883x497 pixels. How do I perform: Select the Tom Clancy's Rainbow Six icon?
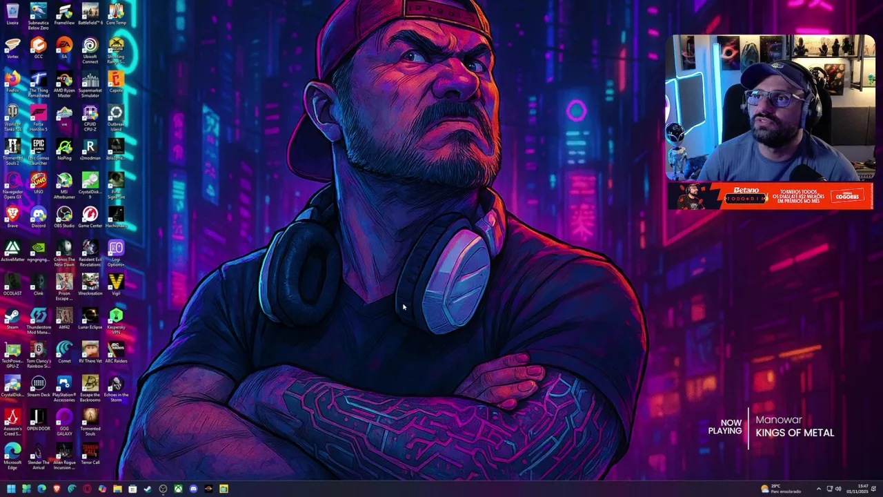(39, 354)
